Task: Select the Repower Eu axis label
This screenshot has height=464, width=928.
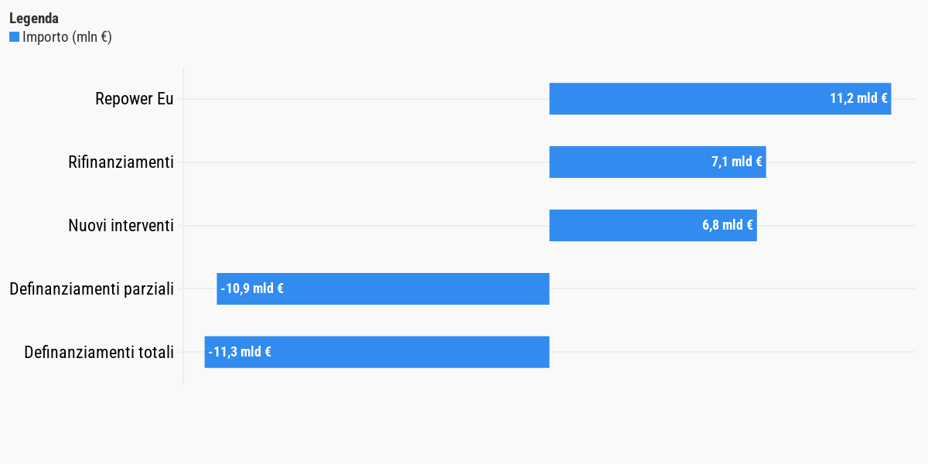Action: pyautogui.click(x=135, y=99)
